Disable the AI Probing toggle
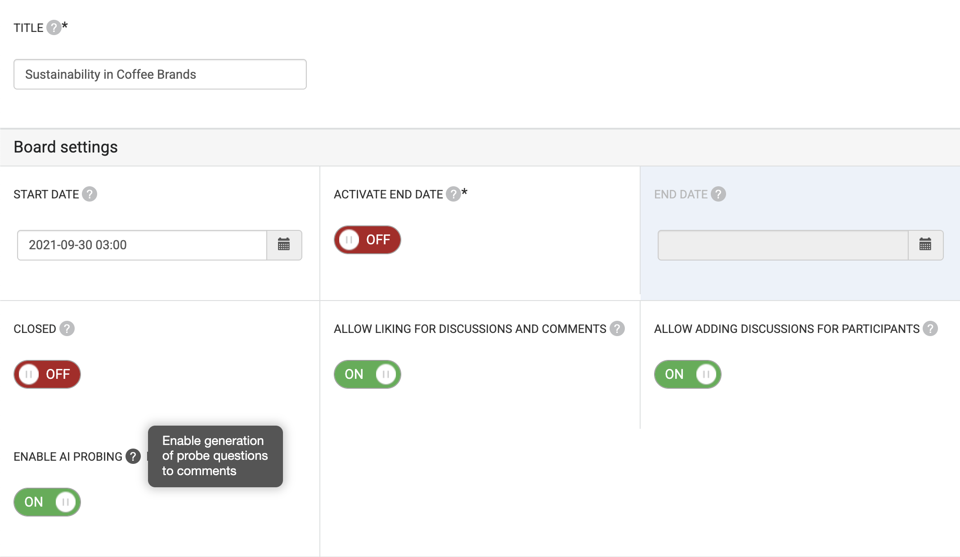 click(47, 502)
